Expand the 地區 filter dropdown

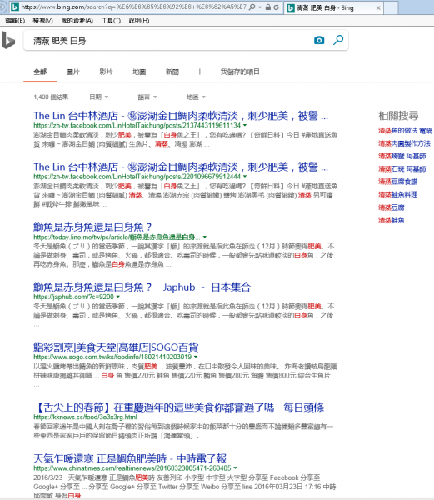196,97
